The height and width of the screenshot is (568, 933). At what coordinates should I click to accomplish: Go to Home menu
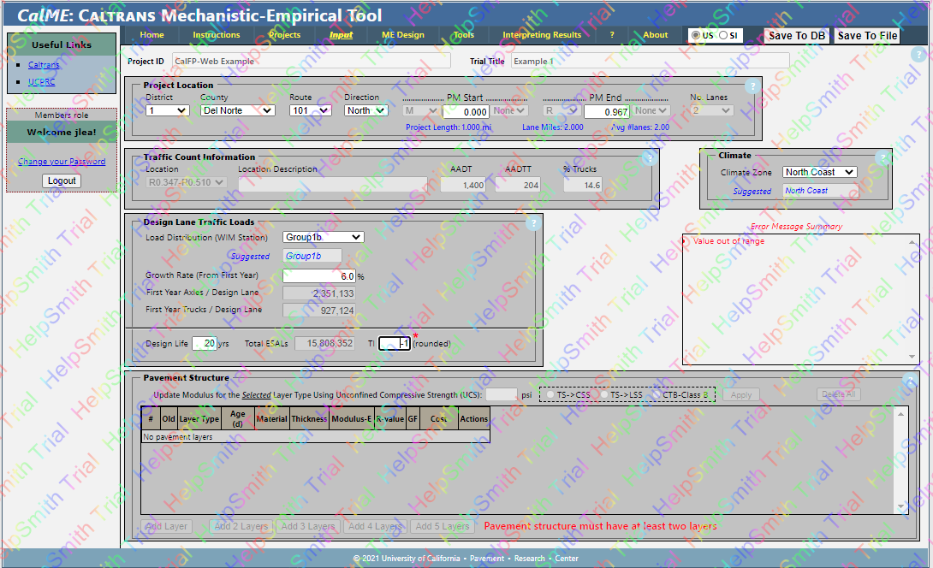point(152,35)
